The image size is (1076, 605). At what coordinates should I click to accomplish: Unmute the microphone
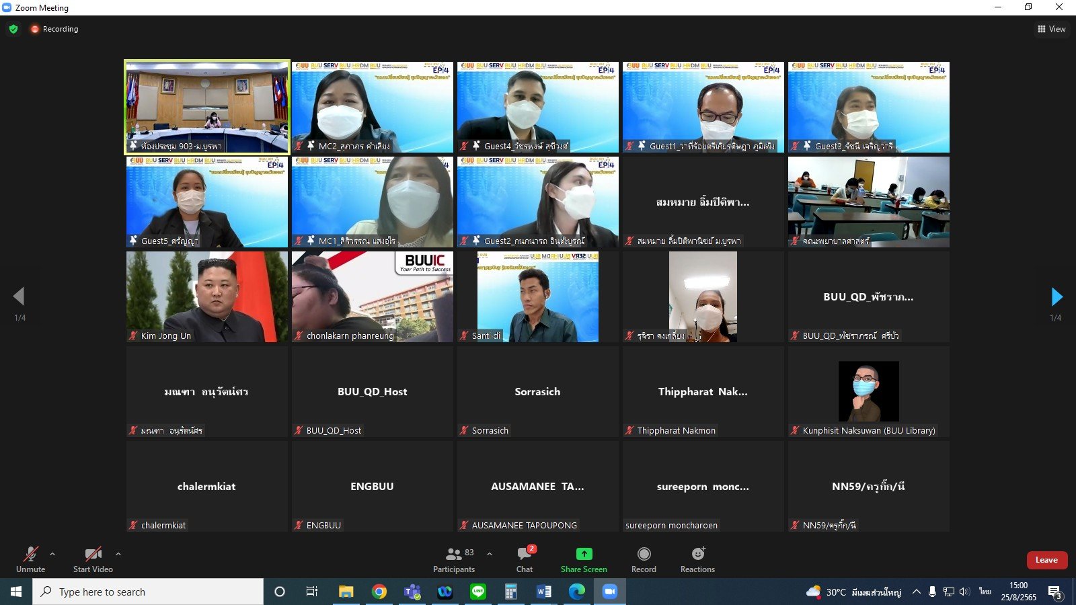[x=31, y=559]
